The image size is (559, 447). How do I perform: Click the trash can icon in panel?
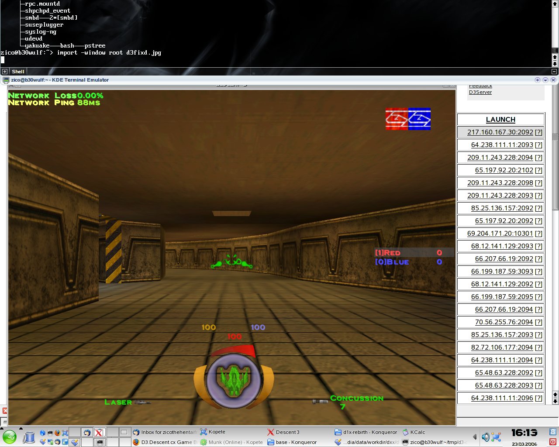29,437
